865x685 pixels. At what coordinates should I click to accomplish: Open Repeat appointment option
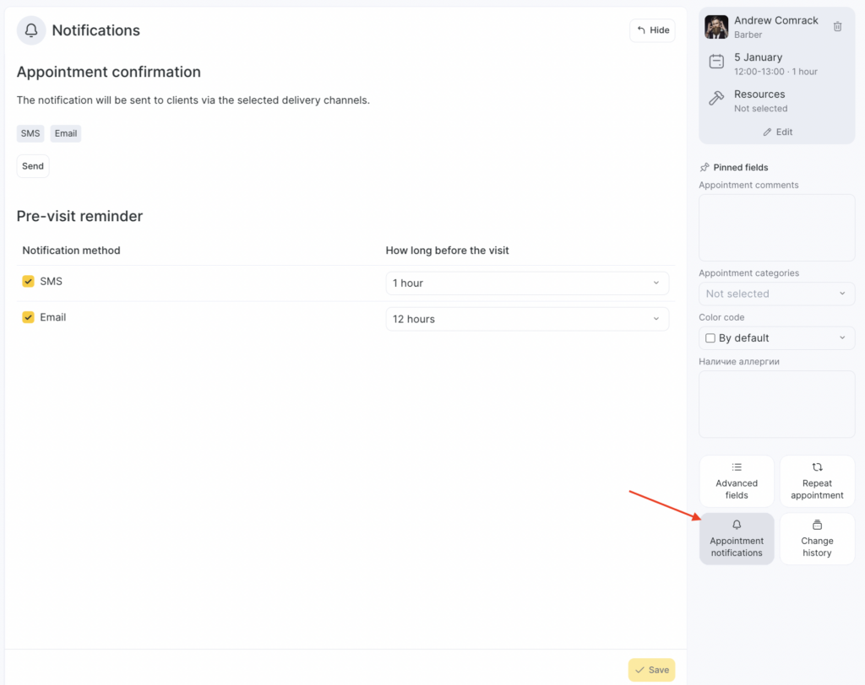coord(817,481)
